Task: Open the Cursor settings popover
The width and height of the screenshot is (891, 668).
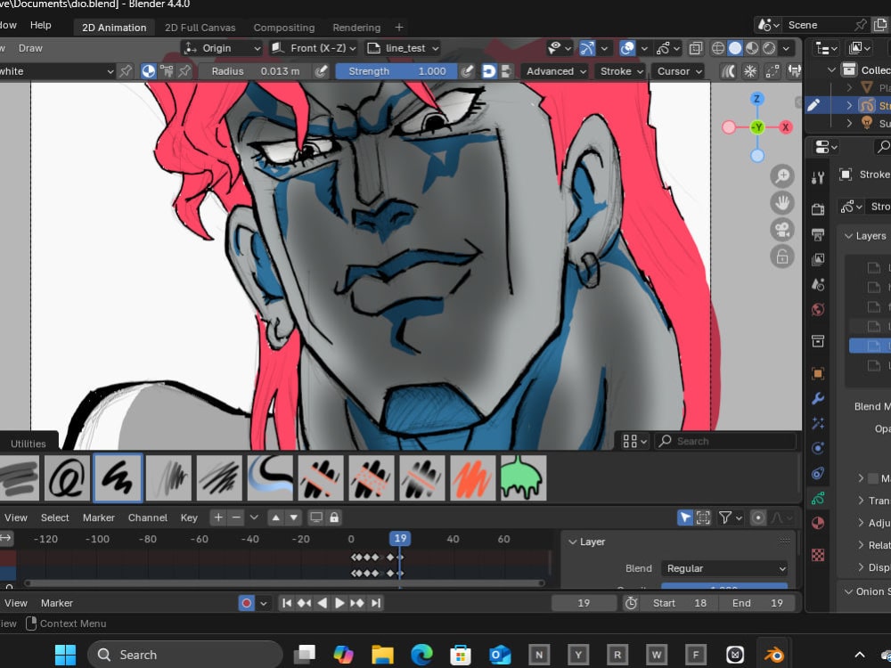Action: point(680,71)
